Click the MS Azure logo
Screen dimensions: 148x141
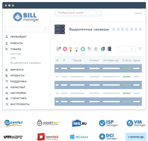[79, 137]
